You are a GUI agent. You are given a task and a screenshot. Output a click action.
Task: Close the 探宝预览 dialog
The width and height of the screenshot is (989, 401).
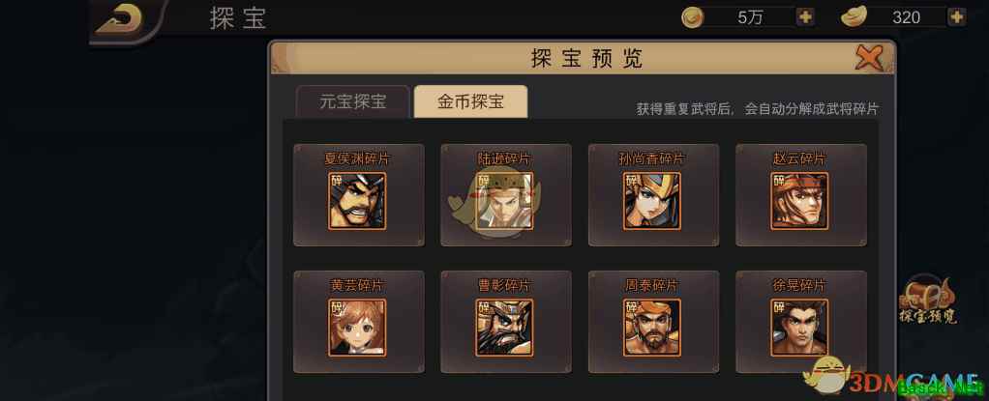pos(869,59)
